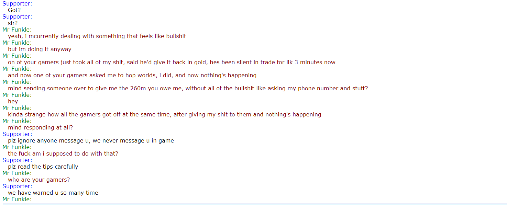Click "who are your gamers?" message
Viewport: 507px width, 205px height.
click(39, 180)
